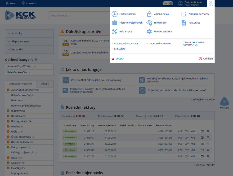Open Co je to AKCE 10 % help article
This screenshot has width=233, height=176.
96,80
